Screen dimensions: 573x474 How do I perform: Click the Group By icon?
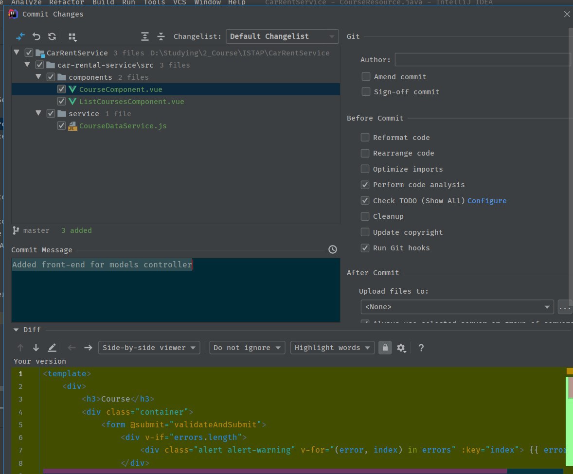pos(72,37)
